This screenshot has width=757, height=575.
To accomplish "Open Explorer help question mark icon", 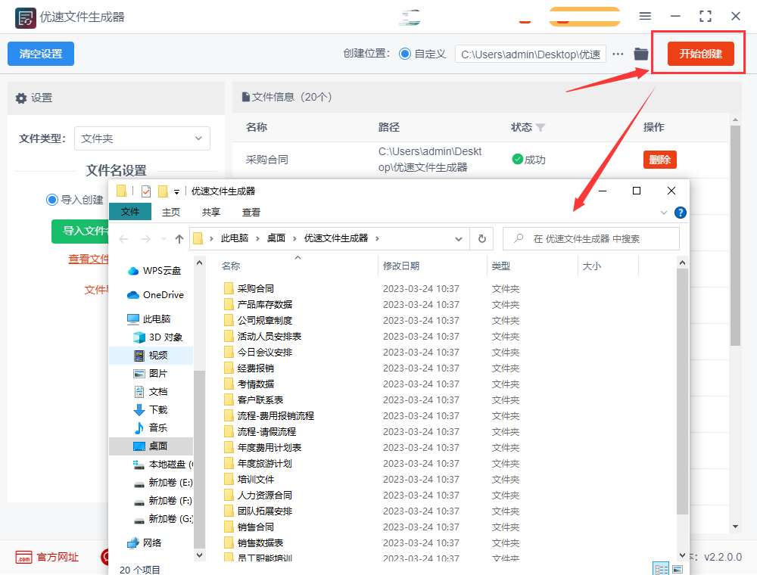I will click(x=681, y=213).
